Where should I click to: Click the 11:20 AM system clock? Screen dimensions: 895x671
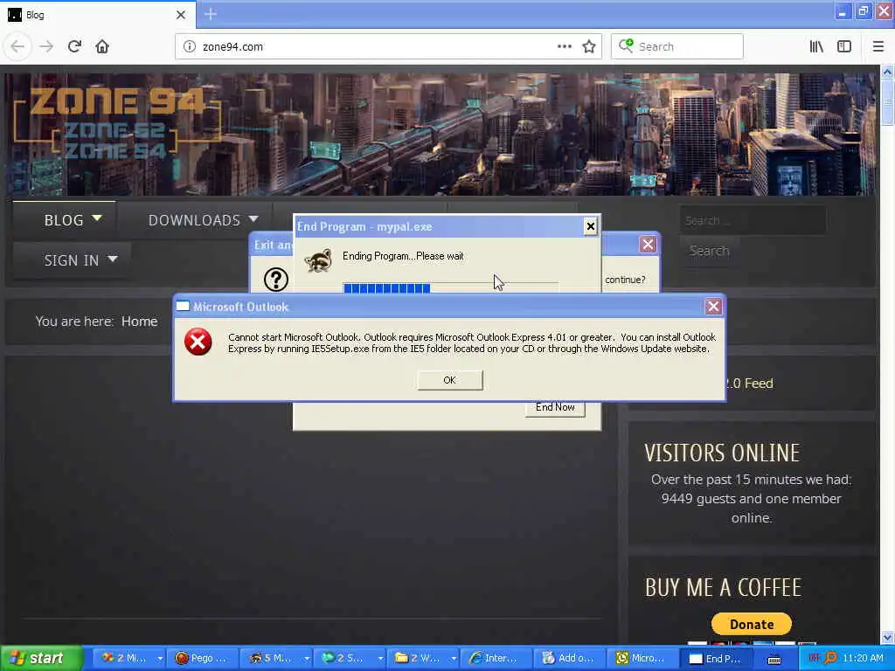pyautogui.click(x=863, y=658)
